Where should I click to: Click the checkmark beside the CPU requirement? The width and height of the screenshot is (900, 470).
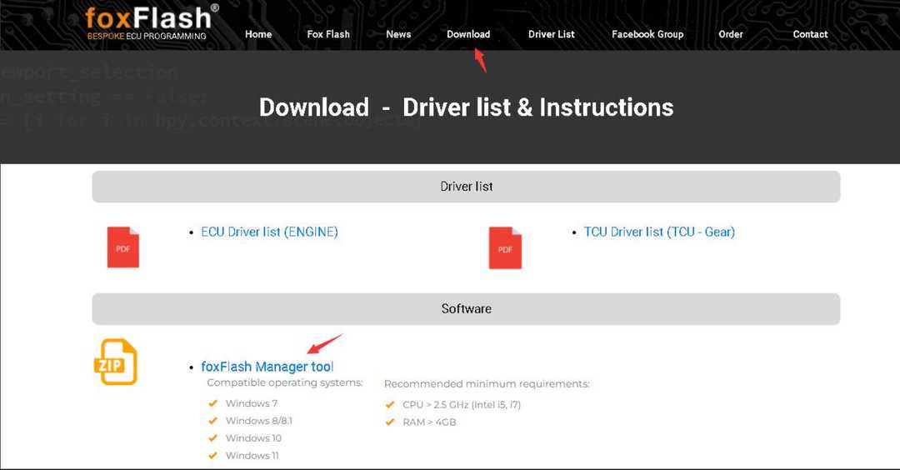point(390,405)
